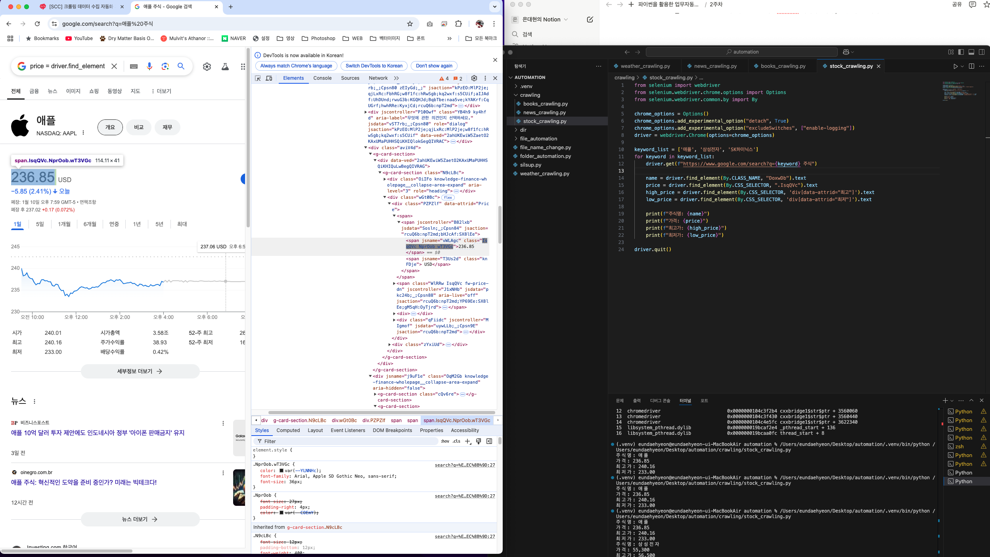Click the Elements panel horizontal scrollbar
The width and height of the screenshot is (990, 557).
click(381, 413)
